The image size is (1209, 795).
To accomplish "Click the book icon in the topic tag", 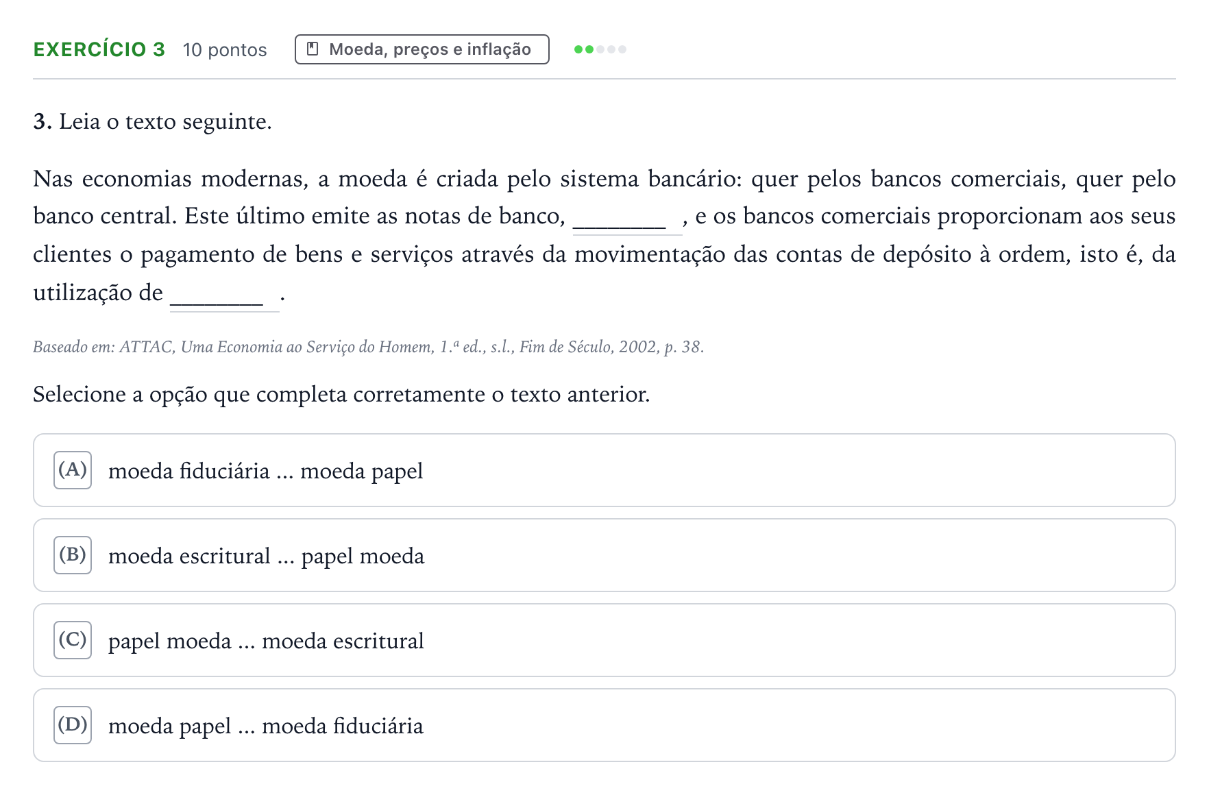I will tap(313, 49).
